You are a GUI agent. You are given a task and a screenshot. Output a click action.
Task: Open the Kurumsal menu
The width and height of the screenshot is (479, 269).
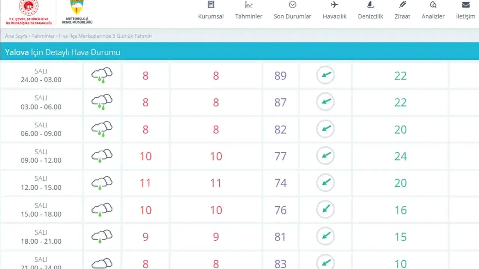(x=211, y=16)
